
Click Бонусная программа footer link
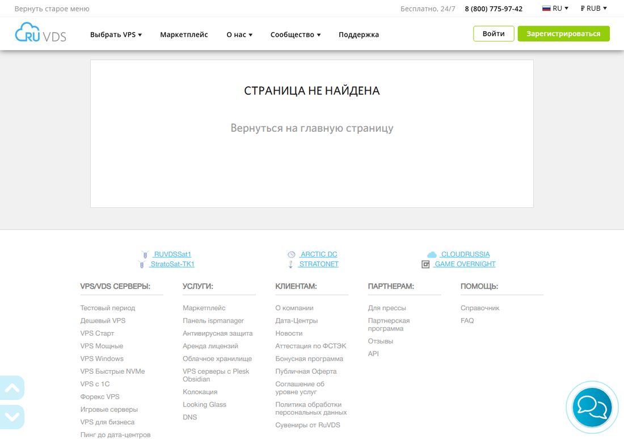point(309,358)
